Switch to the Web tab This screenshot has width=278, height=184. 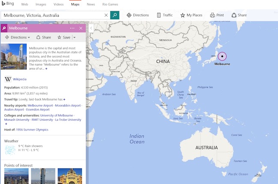(x=24, y=4)
